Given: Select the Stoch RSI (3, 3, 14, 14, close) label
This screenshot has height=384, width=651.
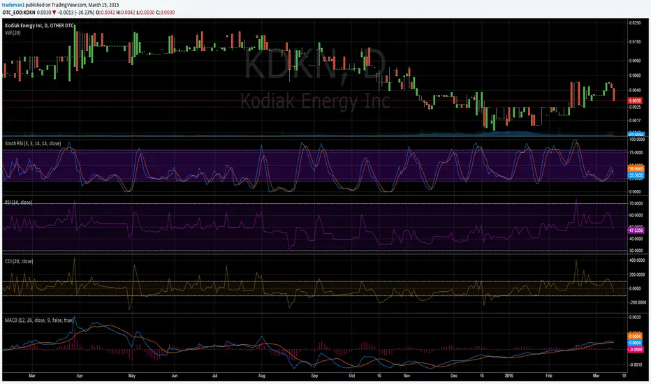Looking at the screenshot, I should click(x=33, y=143).
